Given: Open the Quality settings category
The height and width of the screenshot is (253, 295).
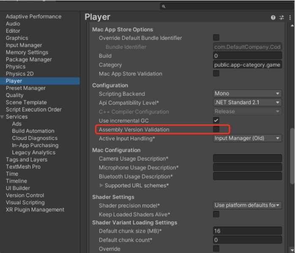Looking at the screenshot, I should tap(15, 95).
